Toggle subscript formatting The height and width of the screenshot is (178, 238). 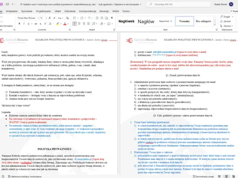coord(40,24)
